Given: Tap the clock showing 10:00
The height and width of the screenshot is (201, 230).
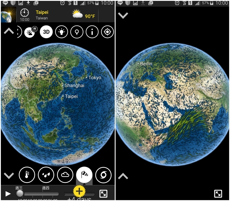Looking at the screenshot, I should [25, 15].
